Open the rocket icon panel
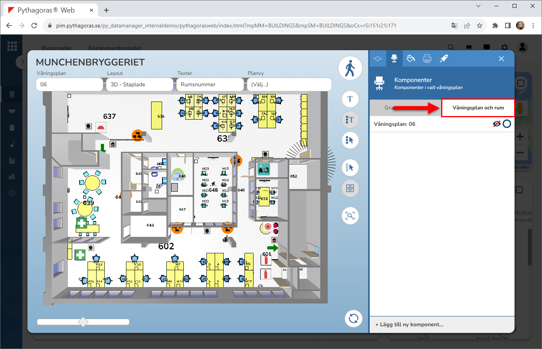The image size is (542, 349). [443, 59]
